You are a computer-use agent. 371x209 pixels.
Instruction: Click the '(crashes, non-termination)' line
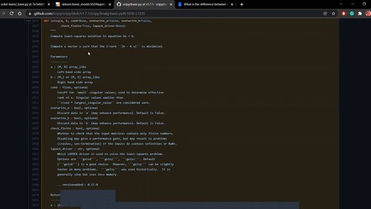point(117,144)
